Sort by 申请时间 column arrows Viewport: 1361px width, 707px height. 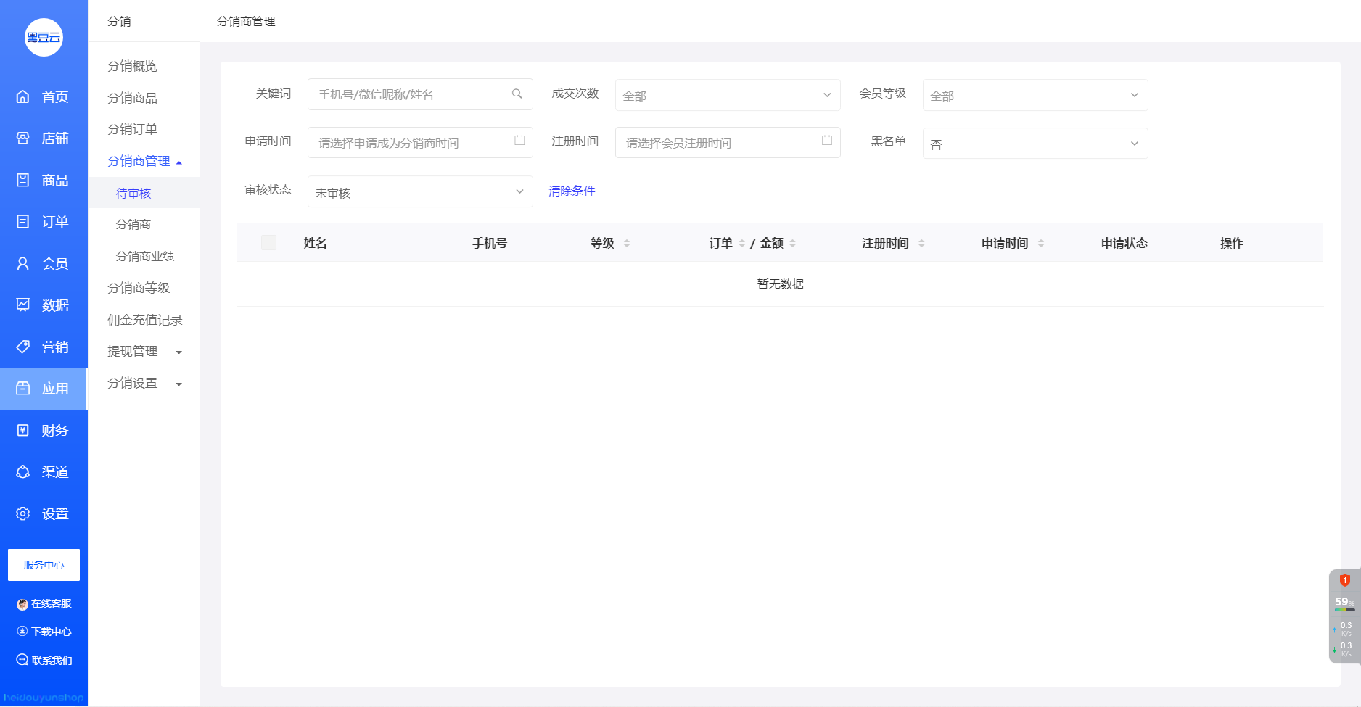tap(1041, 244)
